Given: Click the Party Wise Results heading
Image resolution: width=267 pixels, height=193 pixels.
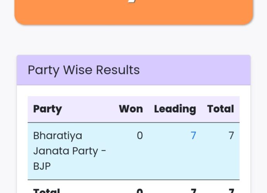Looking at the screenshot, I should [84, 70].
